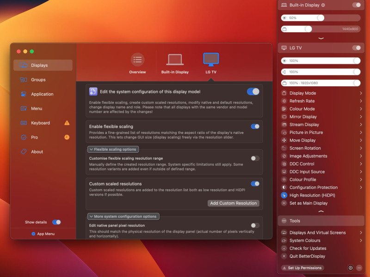Screen dimensions: 370x277
Task: Open the Display Mode submenu arrow
Action: pos(361,93)
